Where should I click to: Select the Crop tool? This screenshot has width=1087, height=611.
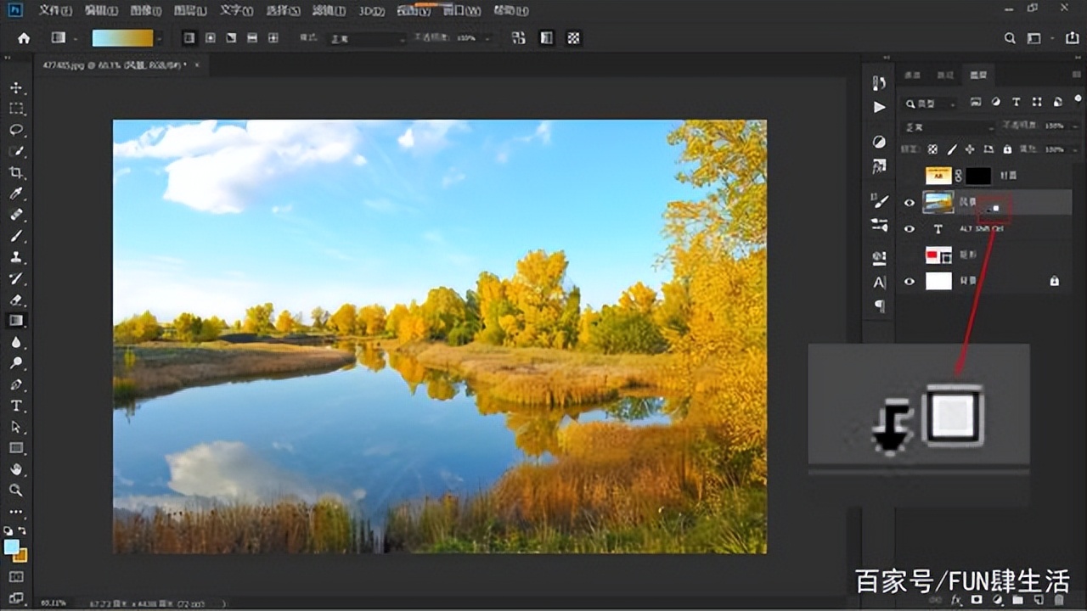point(16,172)
